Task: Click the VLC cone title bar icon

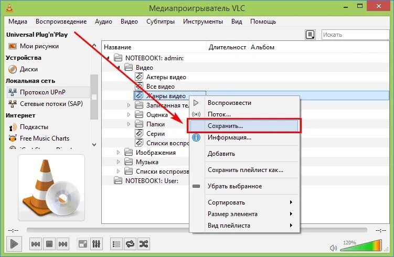Action: point(9,7)
